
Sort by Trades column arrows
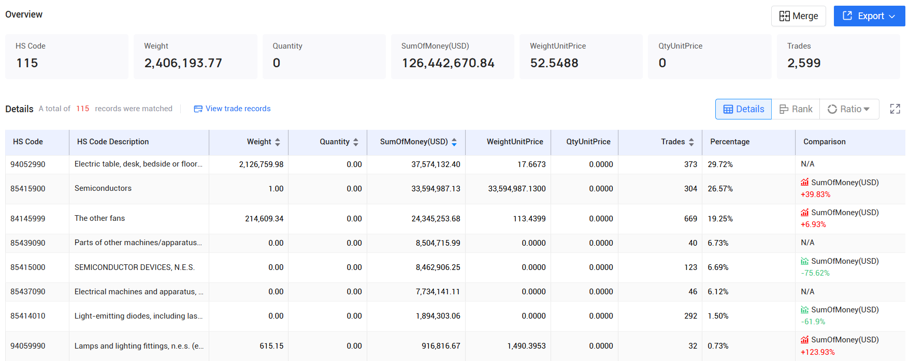click(x=691, y=142)
